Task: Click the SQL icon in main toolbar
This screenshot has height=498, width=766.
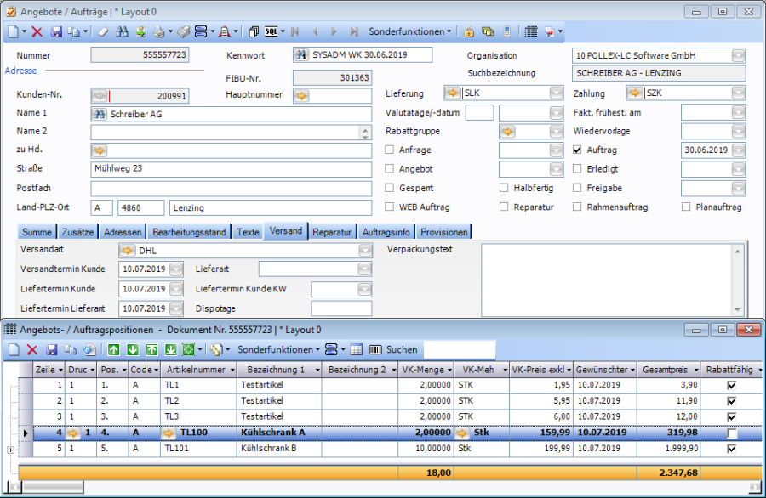Action: 272,31
